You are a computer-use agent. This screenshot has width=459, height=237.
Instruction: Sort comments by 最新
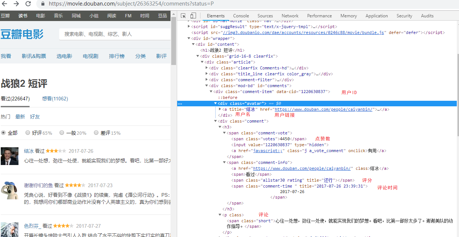(20, 117)
